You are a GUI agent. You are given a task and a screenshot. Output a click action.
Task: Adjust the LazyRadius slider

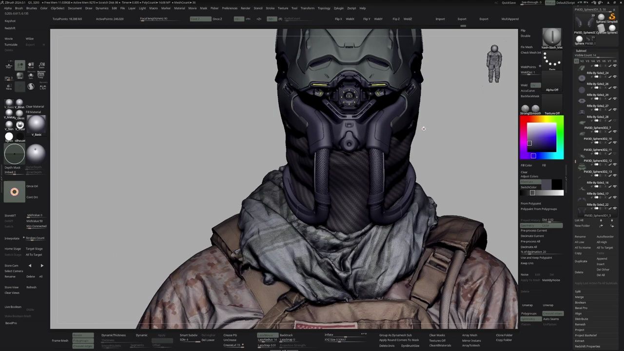point(267,340)
